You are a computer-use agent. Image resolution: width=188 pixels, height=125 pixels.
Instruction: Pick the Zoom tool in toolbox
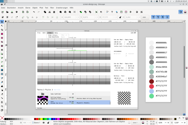(2, 106)
